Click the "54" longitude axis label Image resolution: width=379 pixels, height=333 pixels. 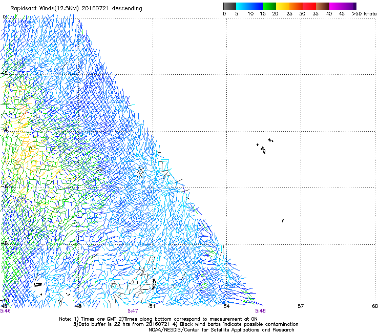tap(226, 306)
